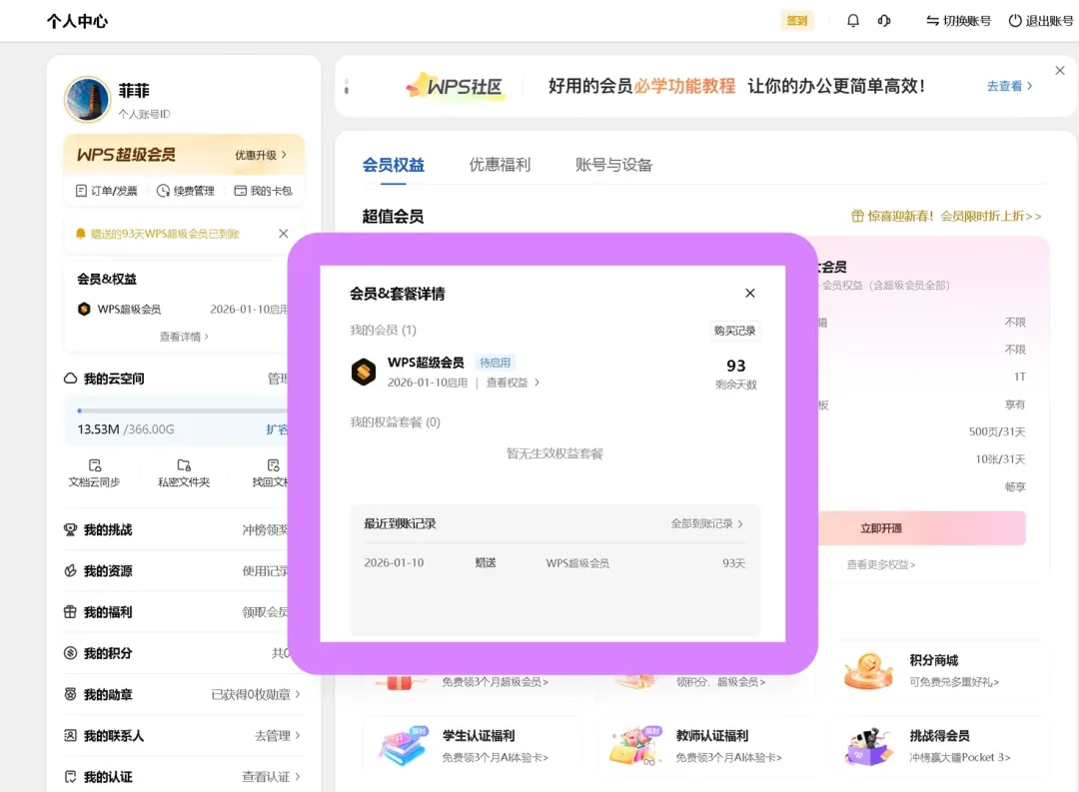The width and height of the screenshot is (1079, 792).
Task: Click 购买记录 in the dialog
Action: pos(734,331)
